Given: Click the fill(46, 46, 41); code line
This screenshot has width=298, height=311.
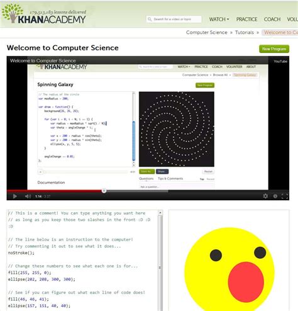Looking at the screenshot, I should pyautogui.click(x=28, y=299).
